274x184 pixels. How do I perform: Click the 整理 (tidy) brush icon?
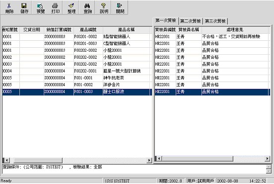(71, 7)
